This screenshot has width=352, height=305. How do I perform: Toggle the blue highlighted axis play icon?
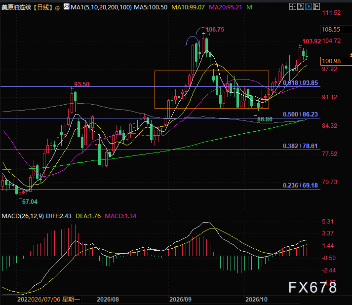coord(309,6)
